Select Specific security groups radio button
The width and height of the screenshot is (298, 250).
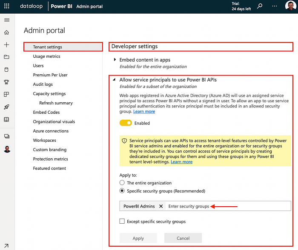click(x=122, y=191)
